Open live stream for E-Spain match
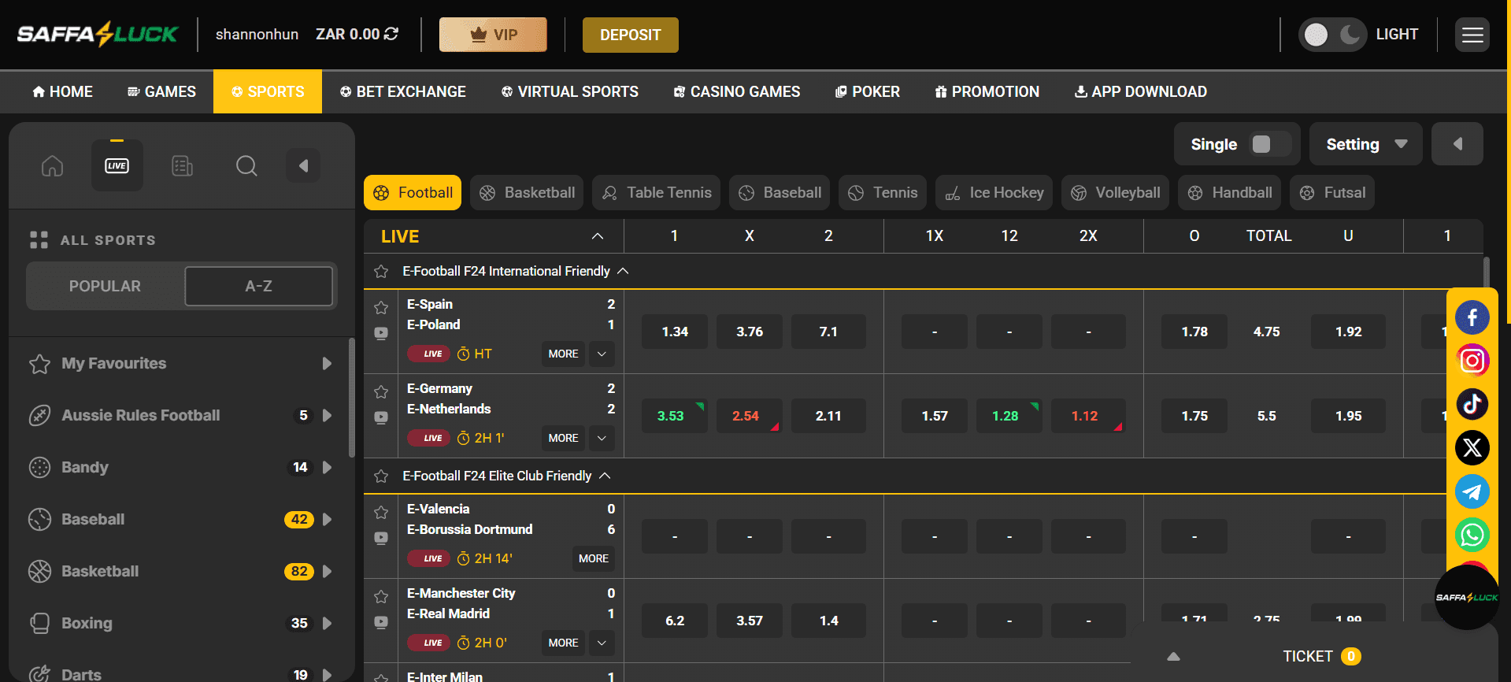 click(x=381, y=333)
